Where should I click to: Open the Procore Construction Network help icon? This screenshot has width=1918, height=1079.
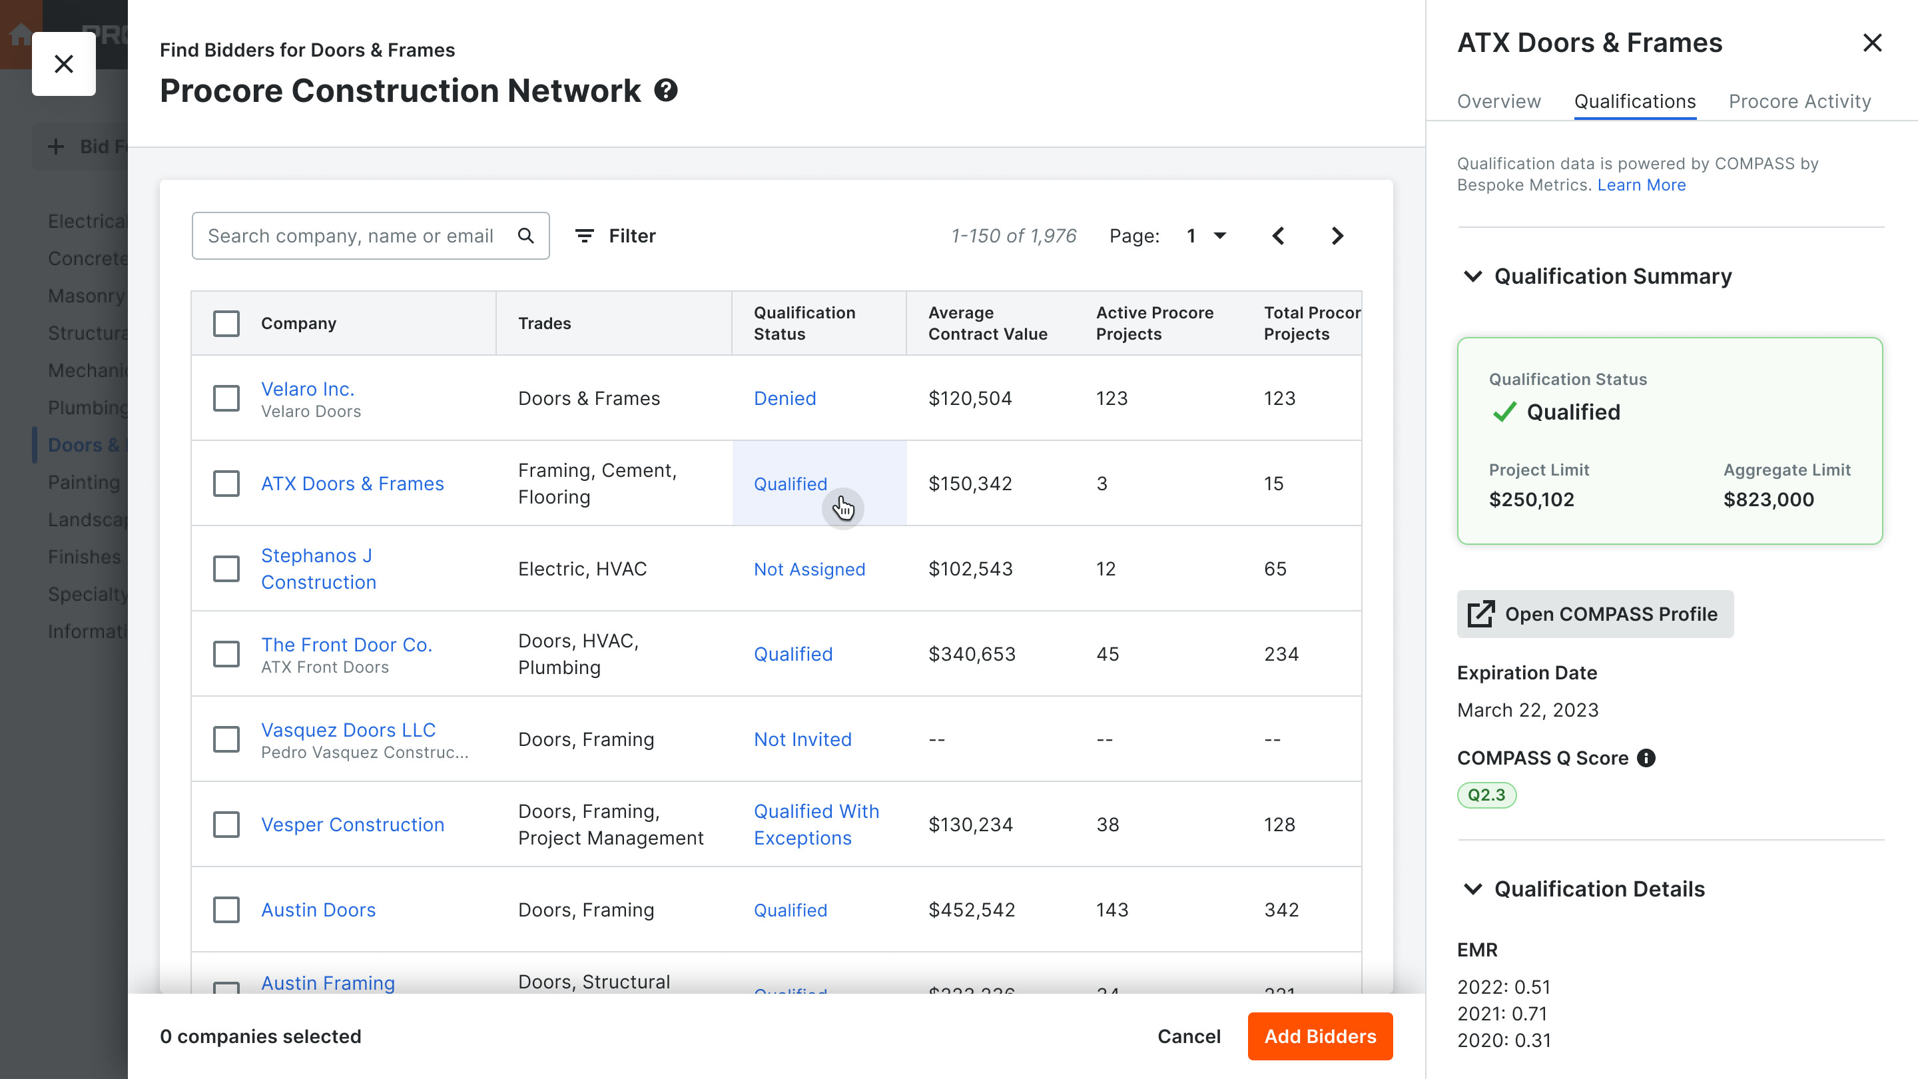coord(667,90)
